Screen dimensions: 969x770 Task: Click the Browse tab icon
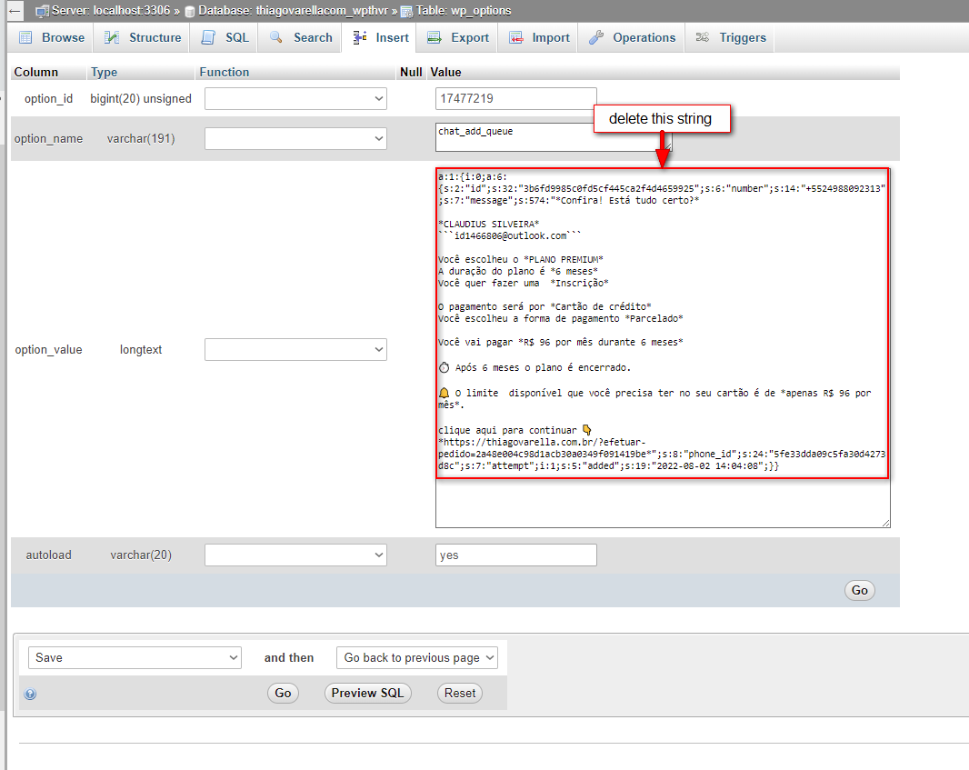[25, 37]
